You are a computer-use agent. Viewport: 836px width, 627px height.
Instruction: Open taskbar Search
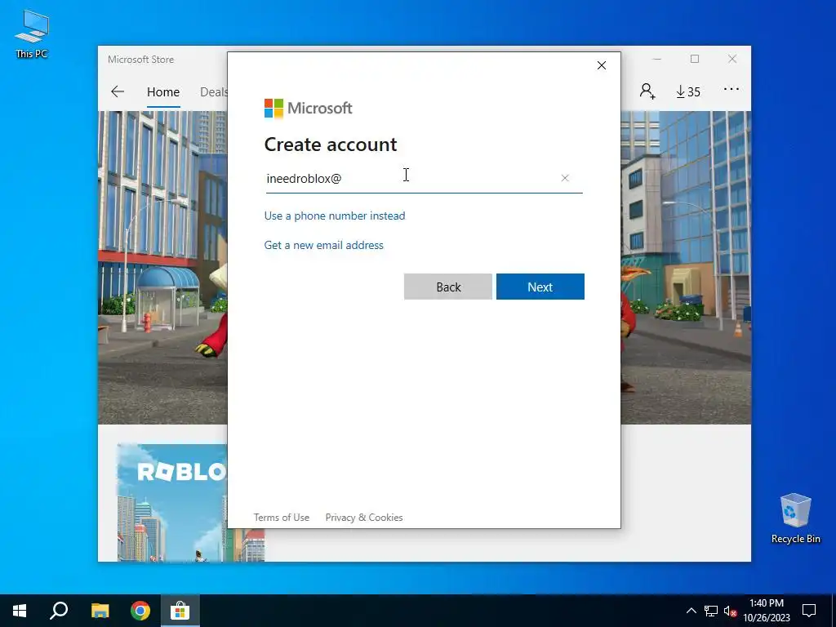pyautogui.click(x=59, y=611)
